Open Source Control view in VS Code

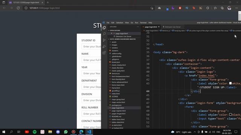(x=104, y=40)
